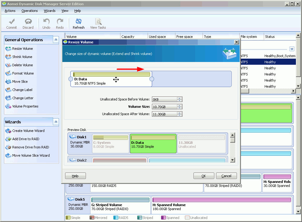Collapse the Wizards panel
Screen dimensions: 302x222
coord(56,122)
